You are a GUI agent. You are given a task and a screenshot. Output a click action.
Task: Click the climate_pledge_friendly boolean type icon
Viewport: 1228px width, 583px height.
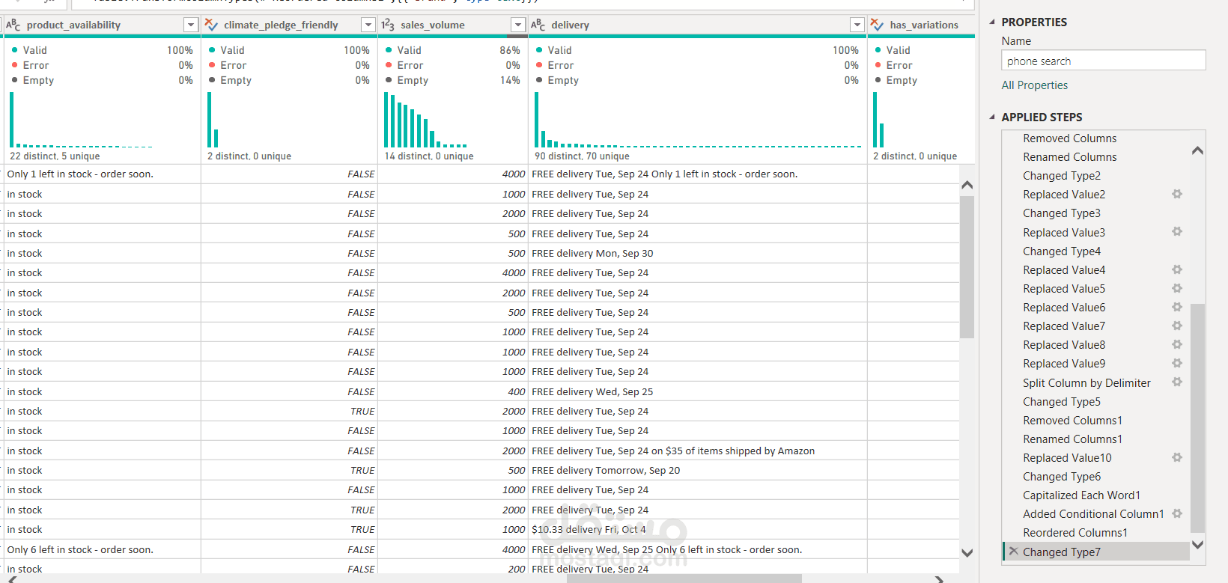coord(211,25)
